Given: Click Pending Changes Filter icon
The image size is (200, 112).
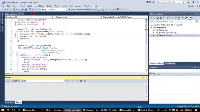Looking at the screenshot, I should pos(167,18).
